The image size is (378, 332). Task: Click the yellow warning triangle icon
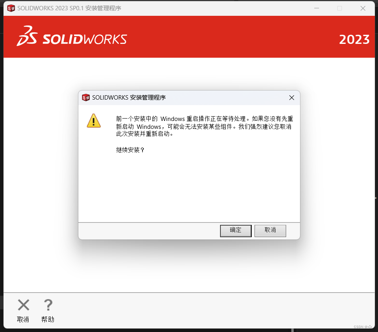coord(94,121)
